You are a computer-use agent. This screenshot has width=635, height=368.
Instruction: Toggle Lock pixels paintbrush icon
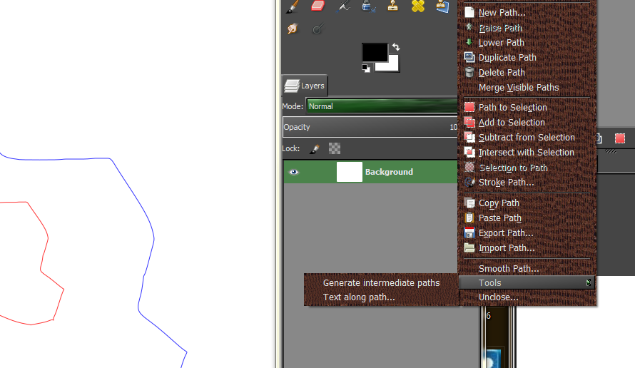[x=314, y=149]
